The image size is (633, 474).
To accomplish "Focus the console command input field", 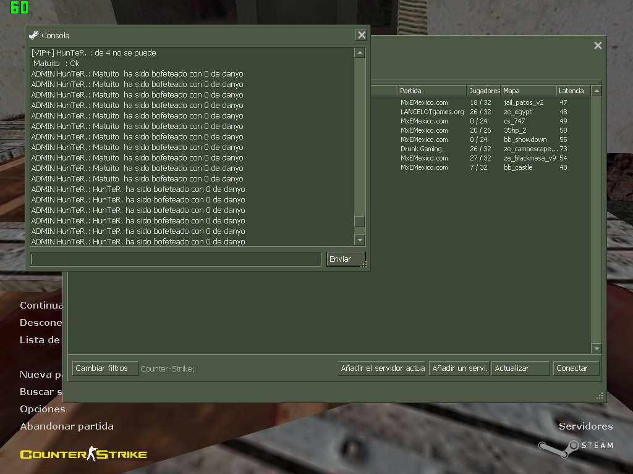I will point(176,259).
